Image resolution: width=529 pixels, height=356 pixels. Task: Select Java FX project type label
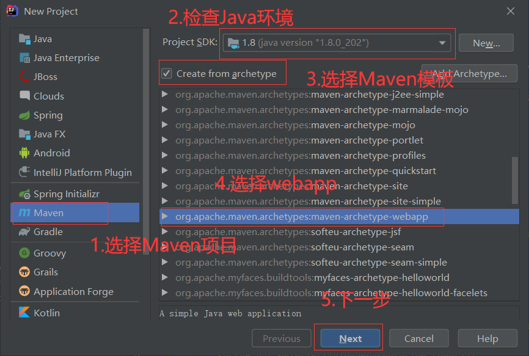coord(49,134)
